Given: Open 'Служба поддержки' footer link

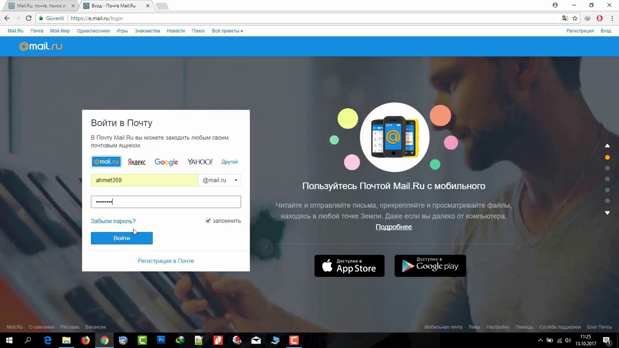Looking at the screenshot, I should (560, 327).
